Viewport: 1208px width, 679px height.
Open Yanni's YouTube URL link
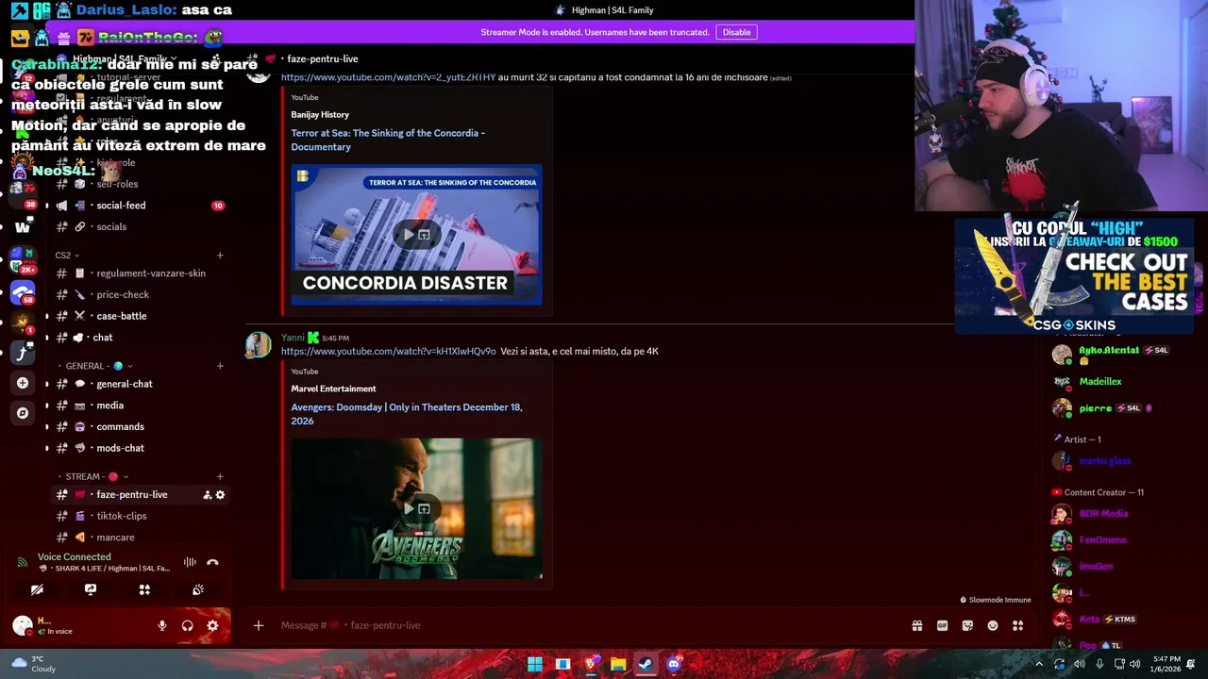click(388, 352)
